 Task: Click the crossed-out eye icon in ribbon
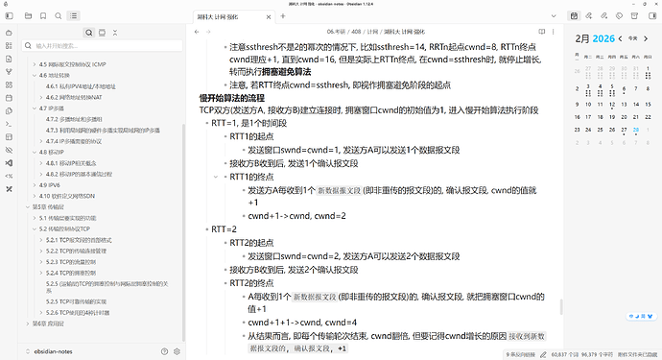point(9,150)
